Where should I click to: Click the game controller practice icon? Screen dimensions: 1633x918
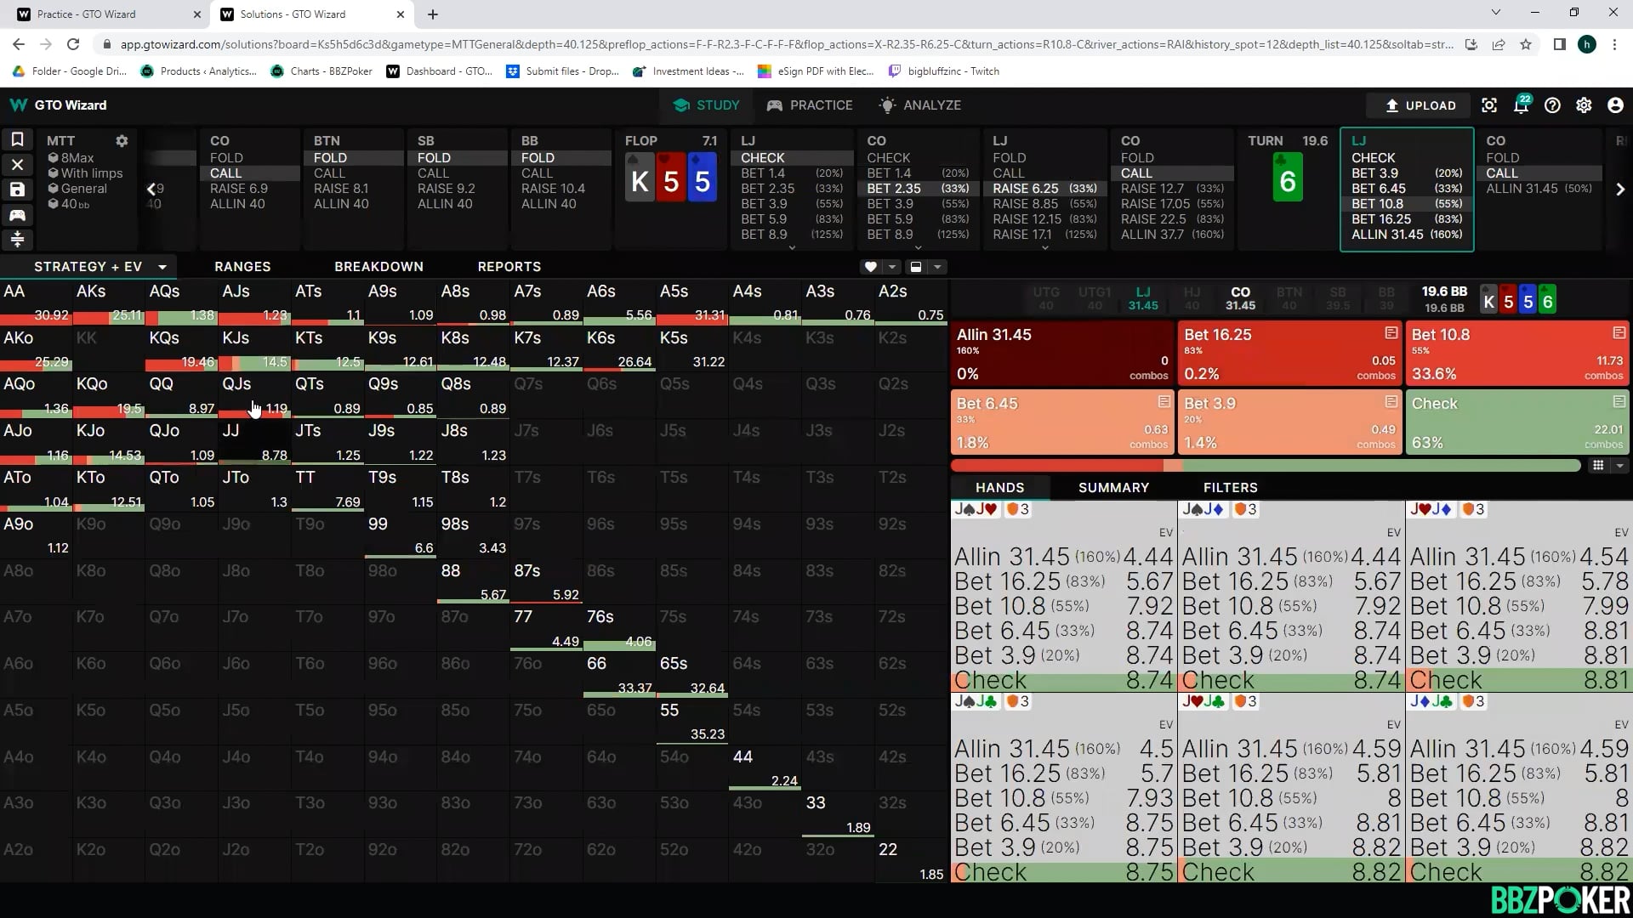pos(17,215)
